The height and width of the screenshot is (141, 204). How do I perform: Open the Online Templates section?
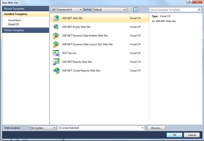[25, 30]
